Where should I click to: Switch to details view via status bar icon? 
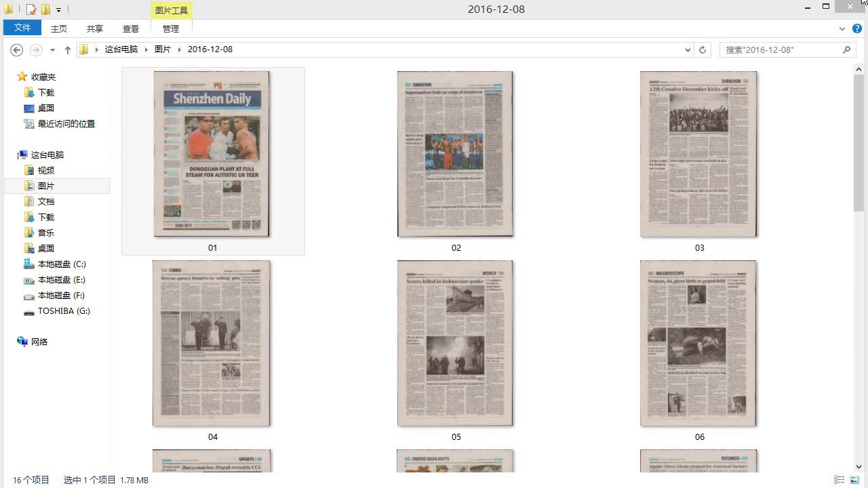click(x=840, y=480)
